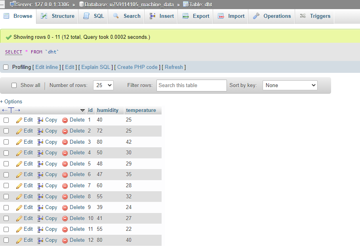Open the Create PHP code link
The width and height of the screenshot is (360, 251).
[137, 67]
